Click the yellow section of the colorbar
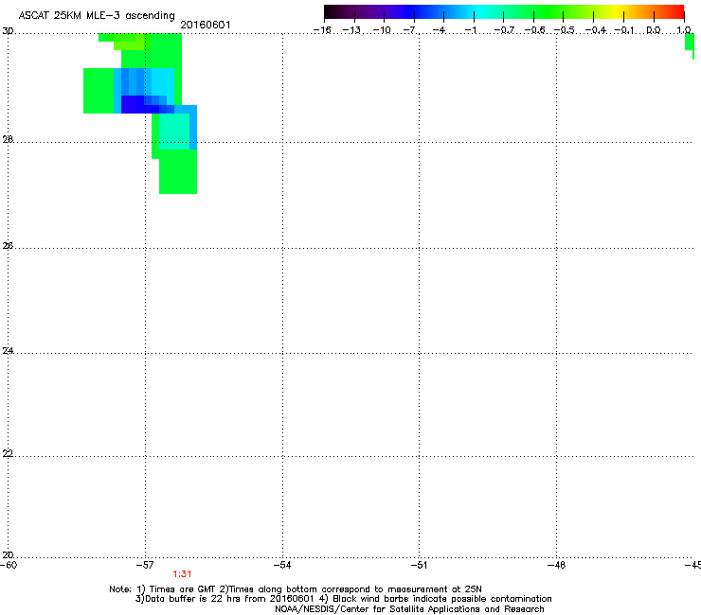The image size is (701, 615). pyautogui.click(x=617, y=12)
